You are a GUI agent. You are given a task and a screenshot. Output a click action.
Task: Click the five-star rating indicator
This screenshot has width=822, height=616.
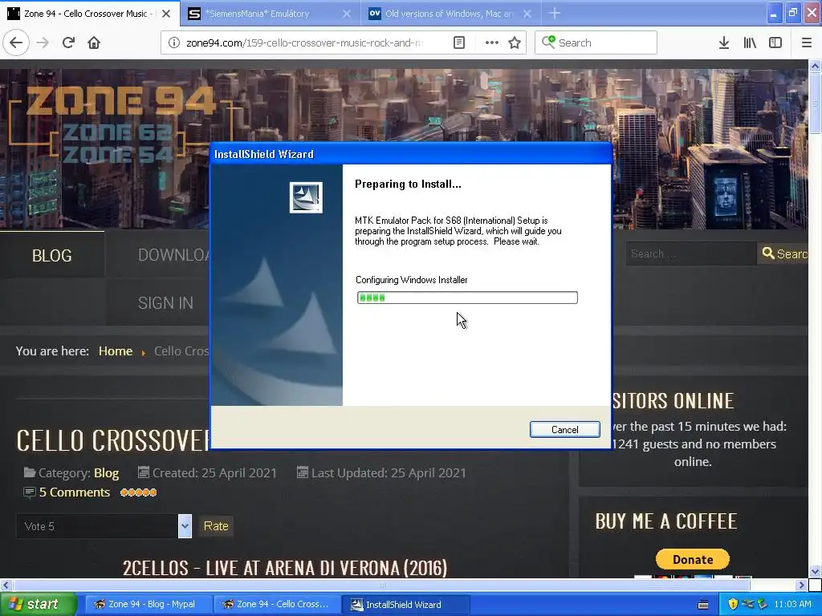click(138, 492)
